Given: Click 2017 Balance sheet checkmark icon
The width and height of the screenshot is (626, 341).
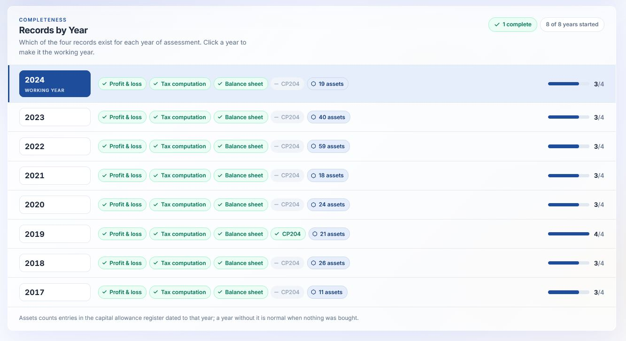Looking at the screenshot, I should [x=220, y=292].
